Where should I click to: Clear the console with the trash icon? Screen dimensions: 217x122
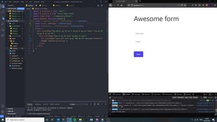[110, 98]
